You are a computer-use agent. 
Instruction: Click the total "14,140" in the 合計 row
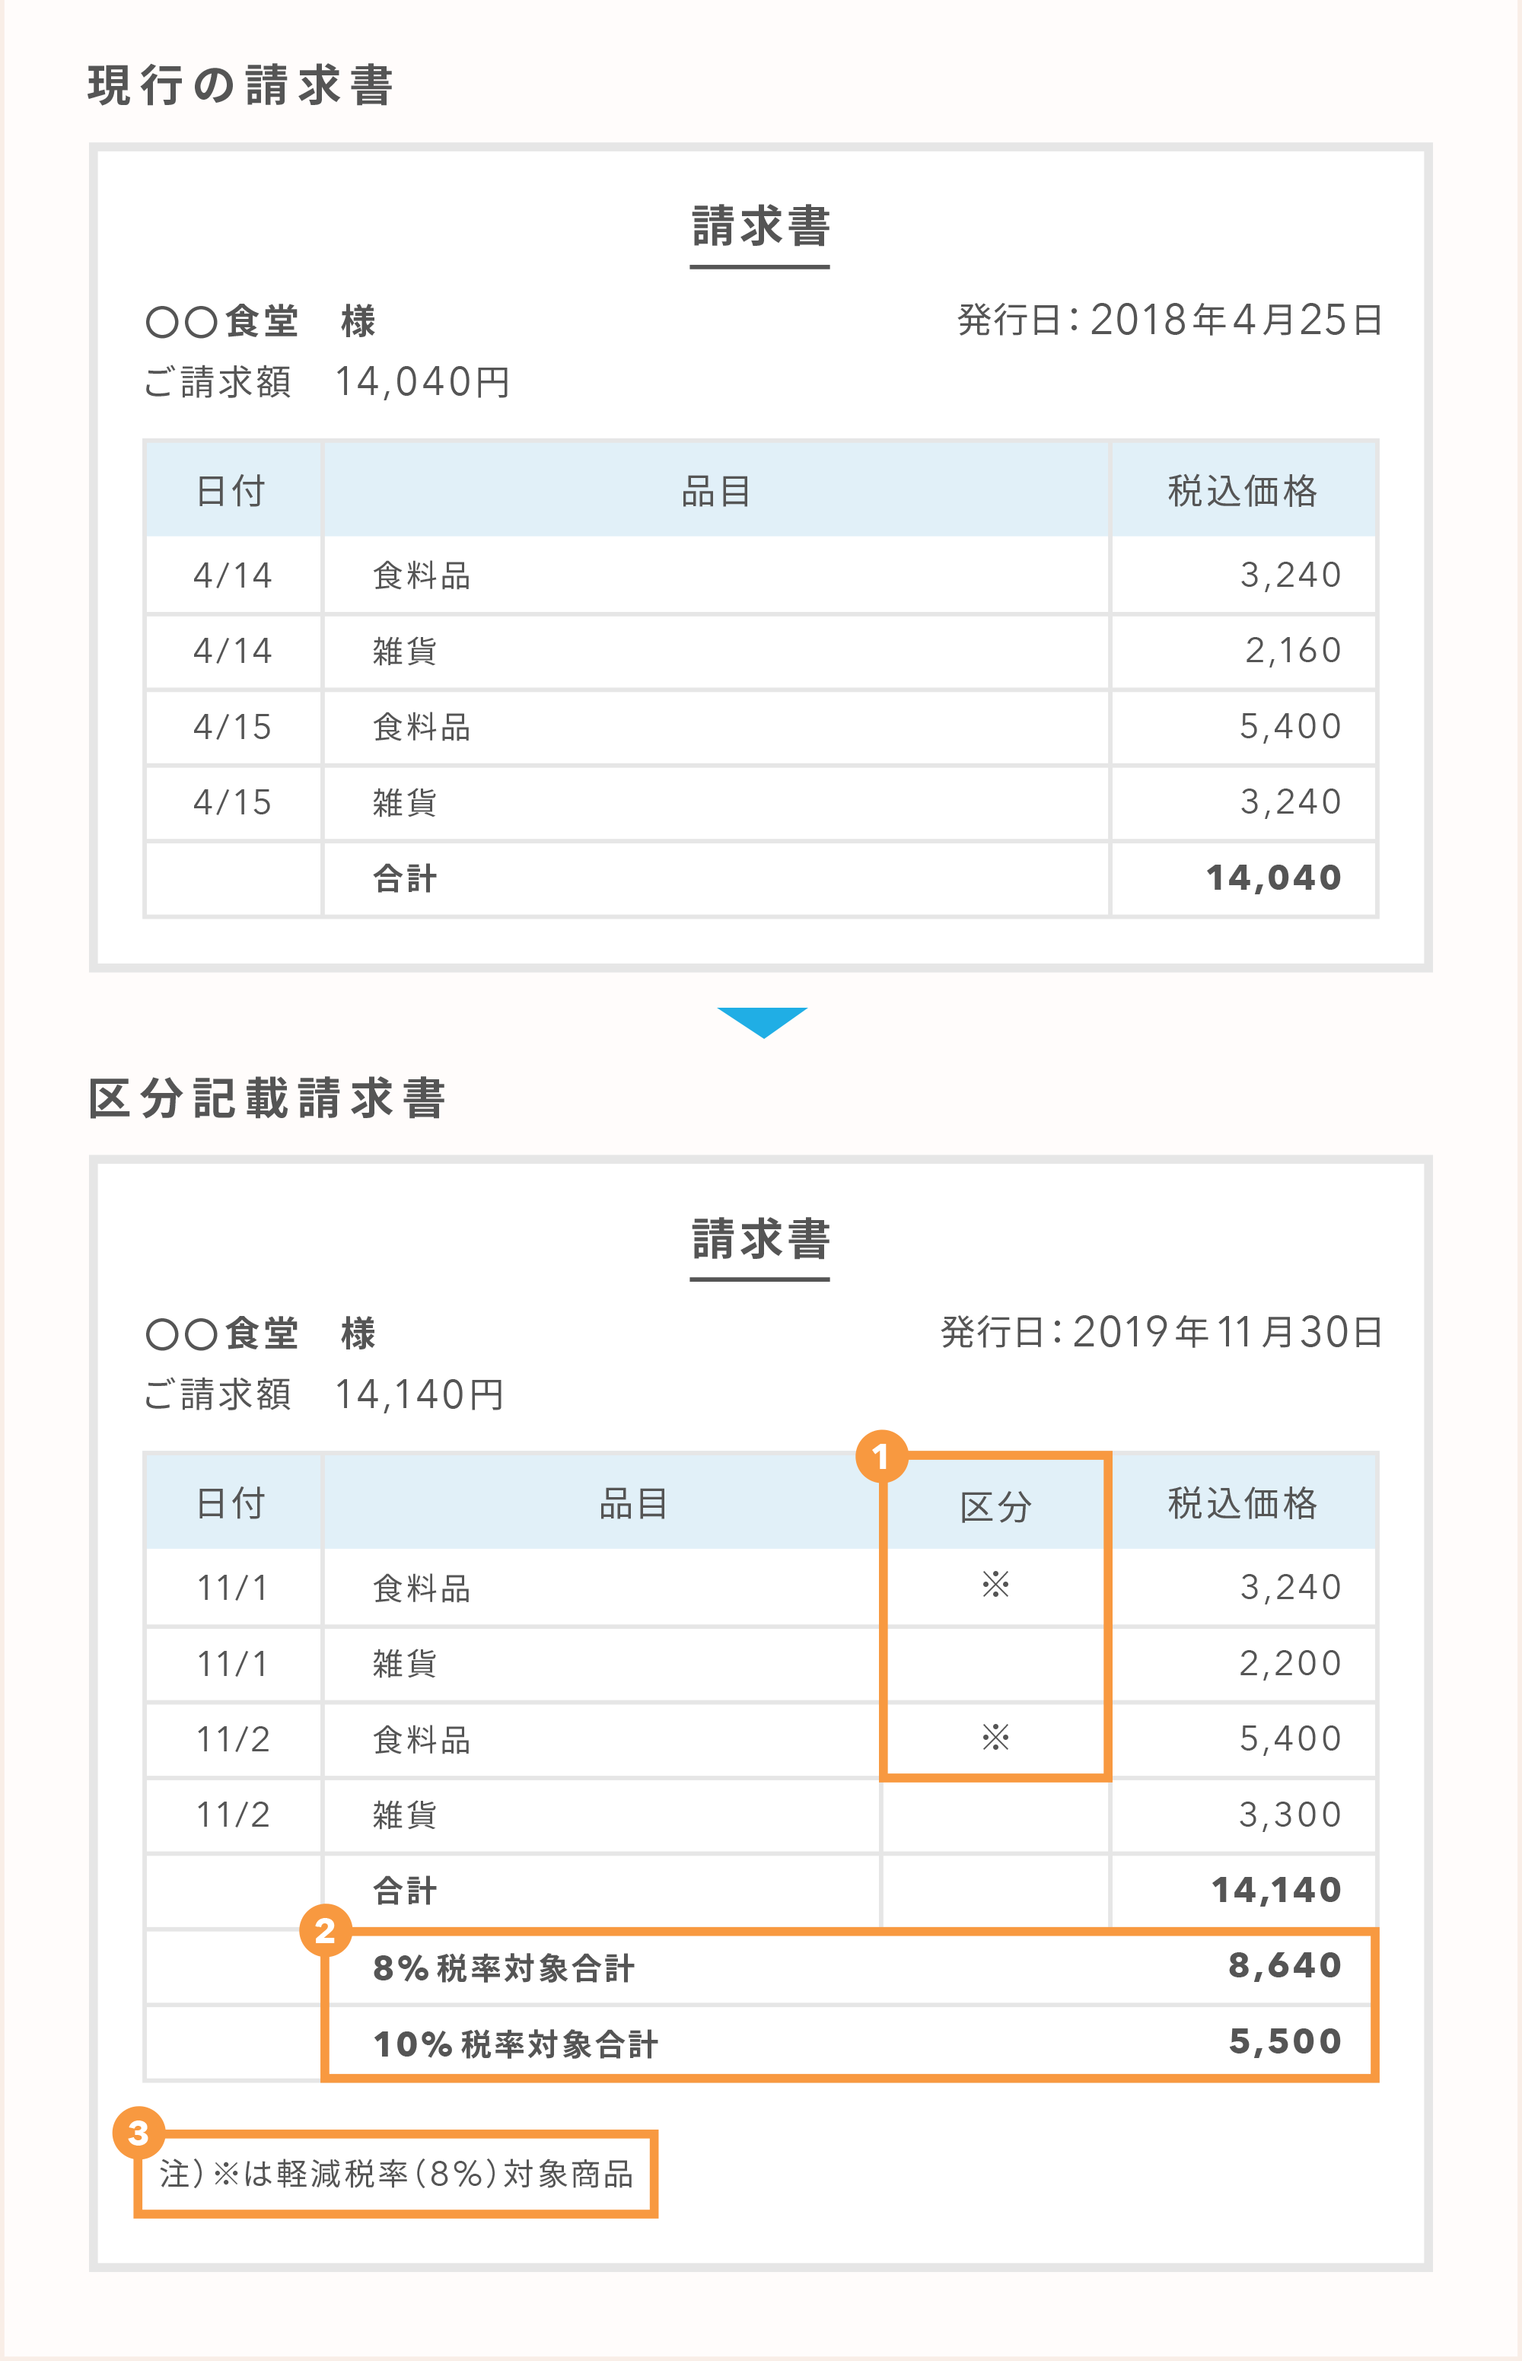click(x=1277, y=1890)
